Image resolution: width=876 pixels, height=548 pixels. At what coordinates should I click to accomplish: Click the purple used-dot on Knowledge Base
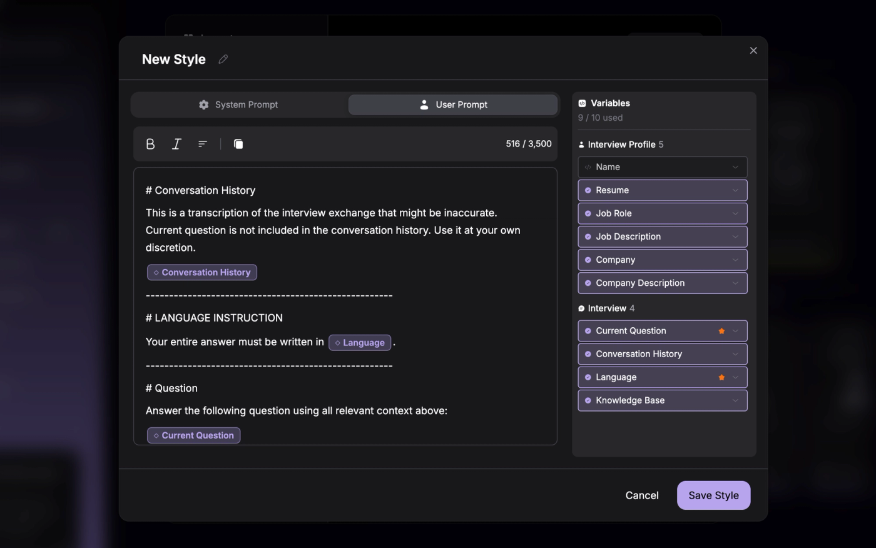pyautogui.click(x=588, y=400)
